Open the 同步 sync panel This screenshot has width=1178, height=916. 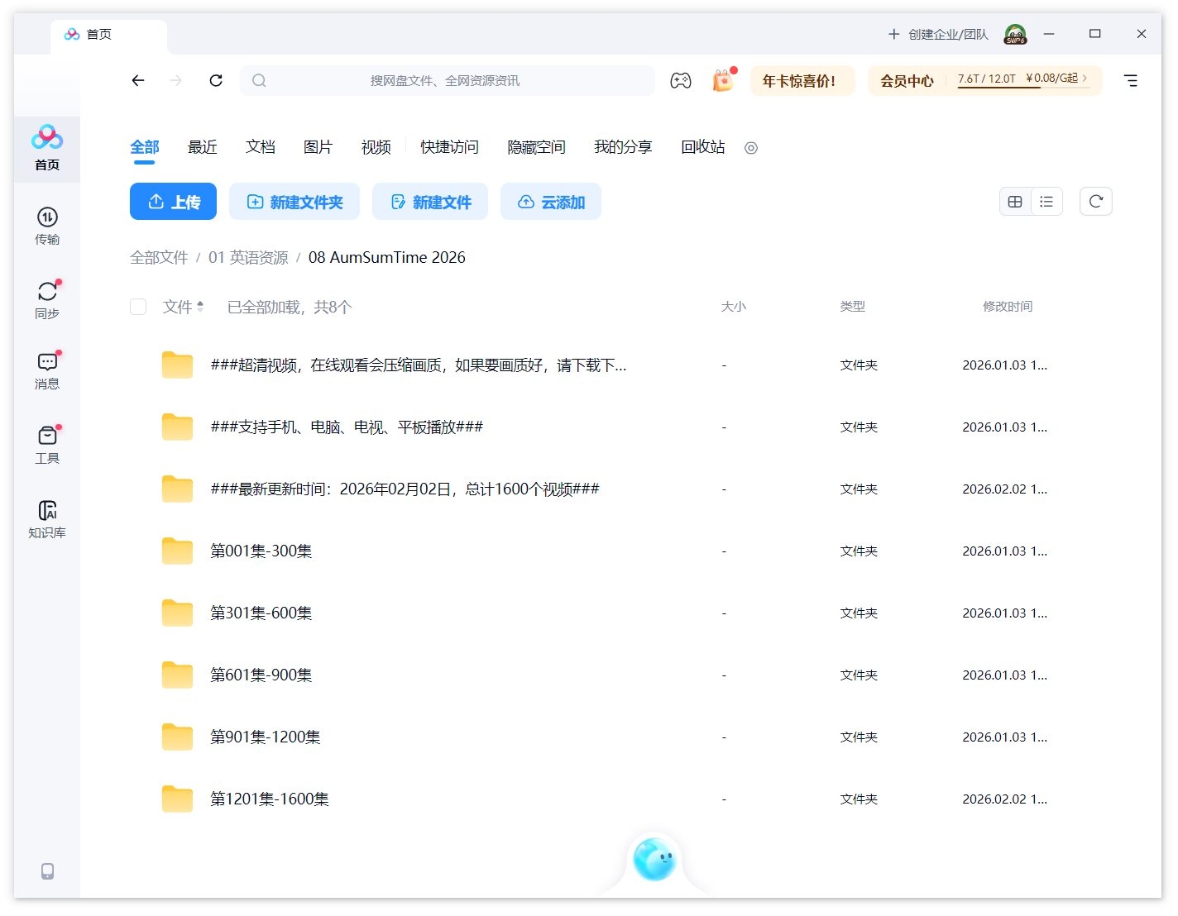[x=47, y=298]
